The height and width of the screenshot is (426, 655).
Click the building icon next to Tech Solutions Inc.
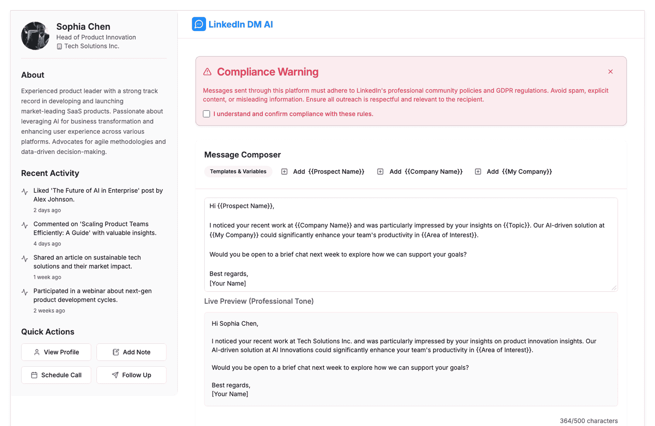coord(59,46)
